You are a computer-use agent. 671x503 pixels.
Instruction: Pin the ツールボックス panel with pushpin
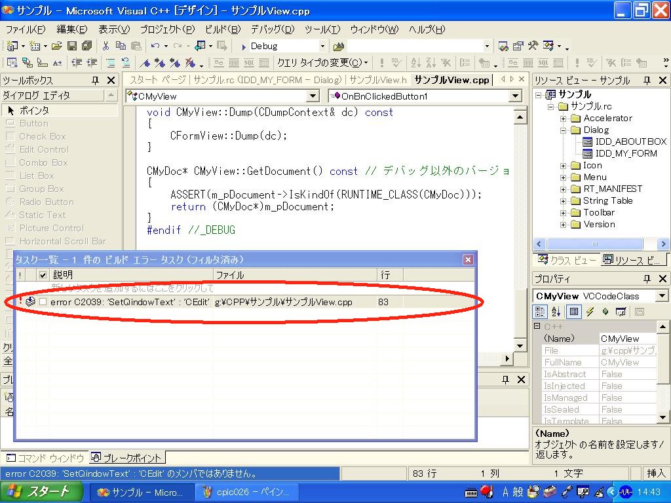(x=96, y=80)
